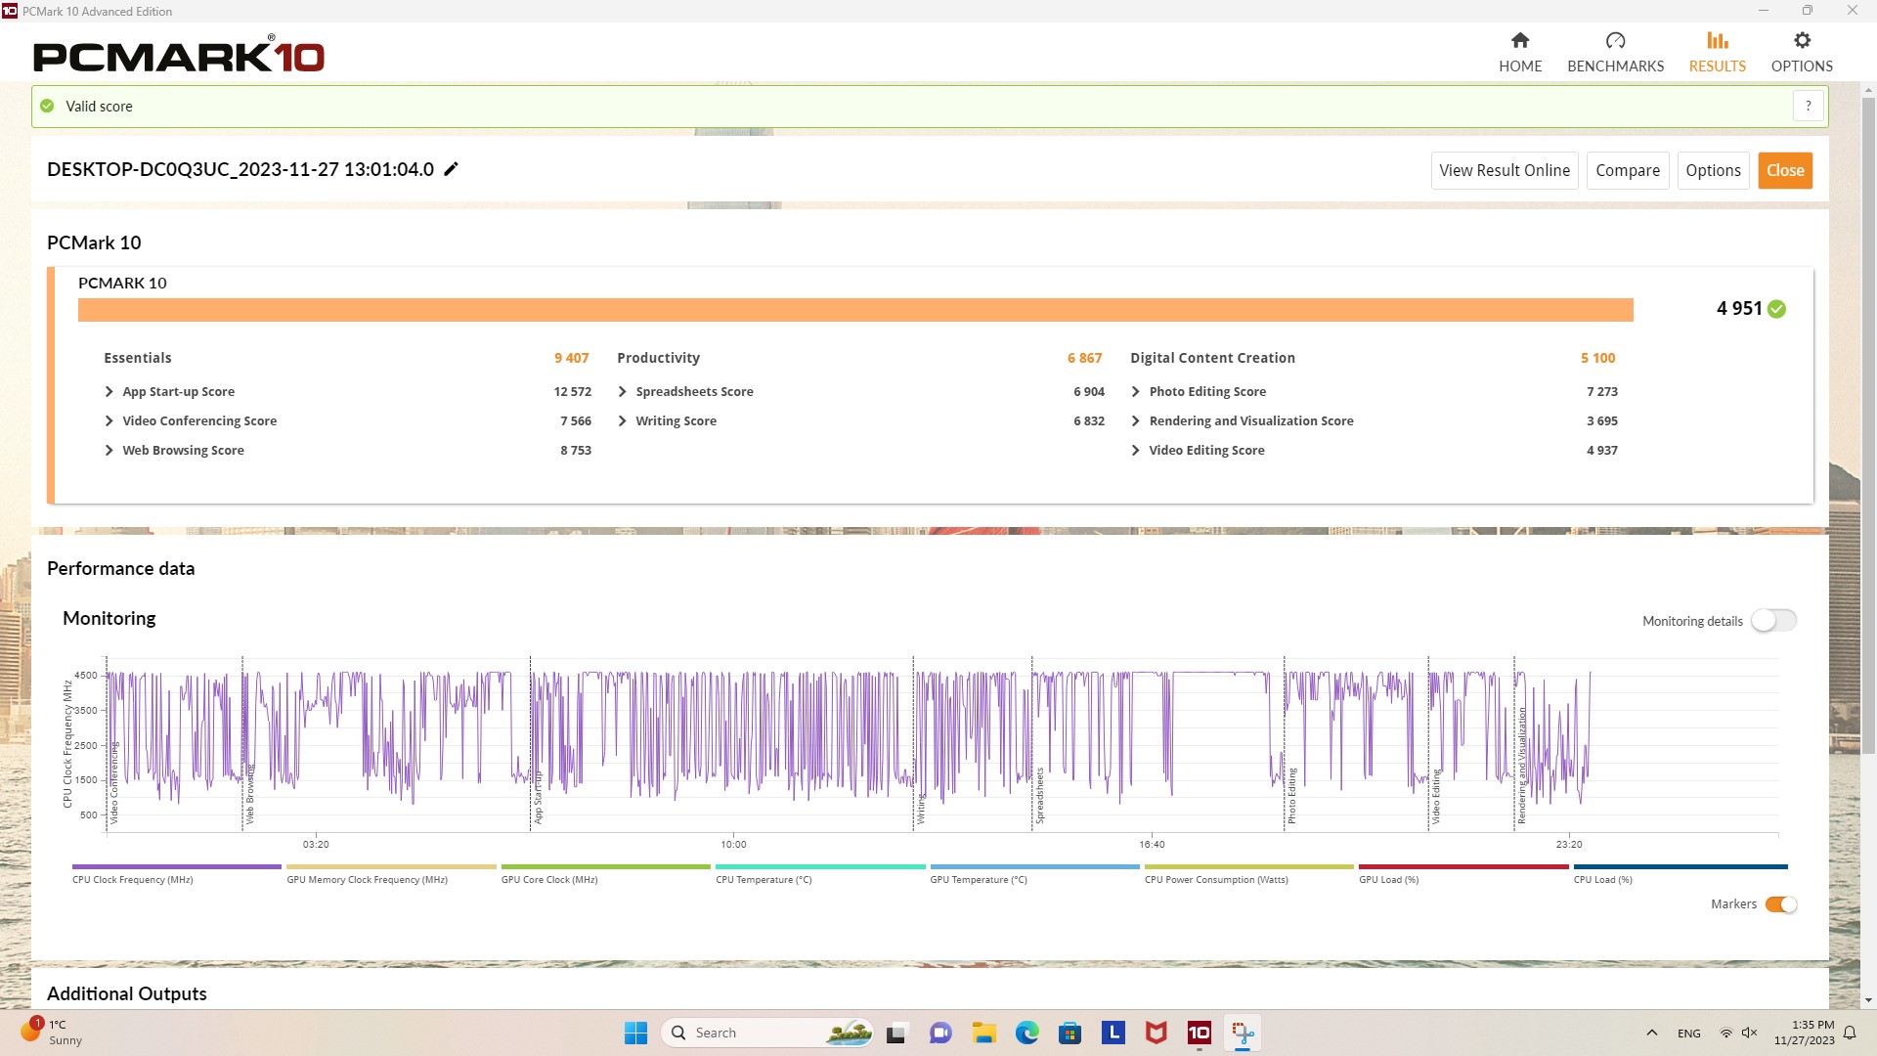Open PCMark 10 icon in taskbar

click(1199, 1033)
